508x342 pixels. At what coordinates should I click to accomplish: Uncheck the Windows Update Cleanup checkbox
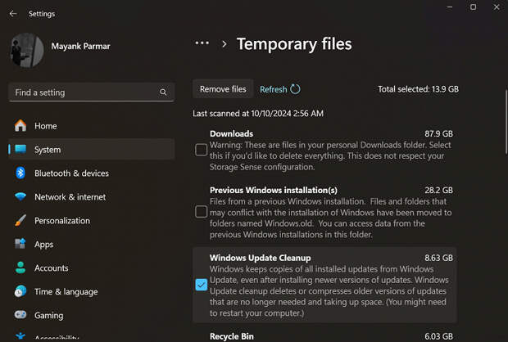[202, 285]
